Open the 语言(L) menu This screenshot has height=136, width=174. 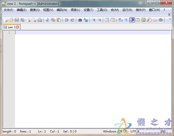point(75,10)
